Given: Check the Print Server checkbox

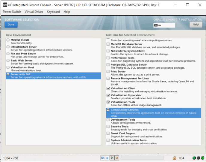Looking at the screenshot, I should point(108,71).
